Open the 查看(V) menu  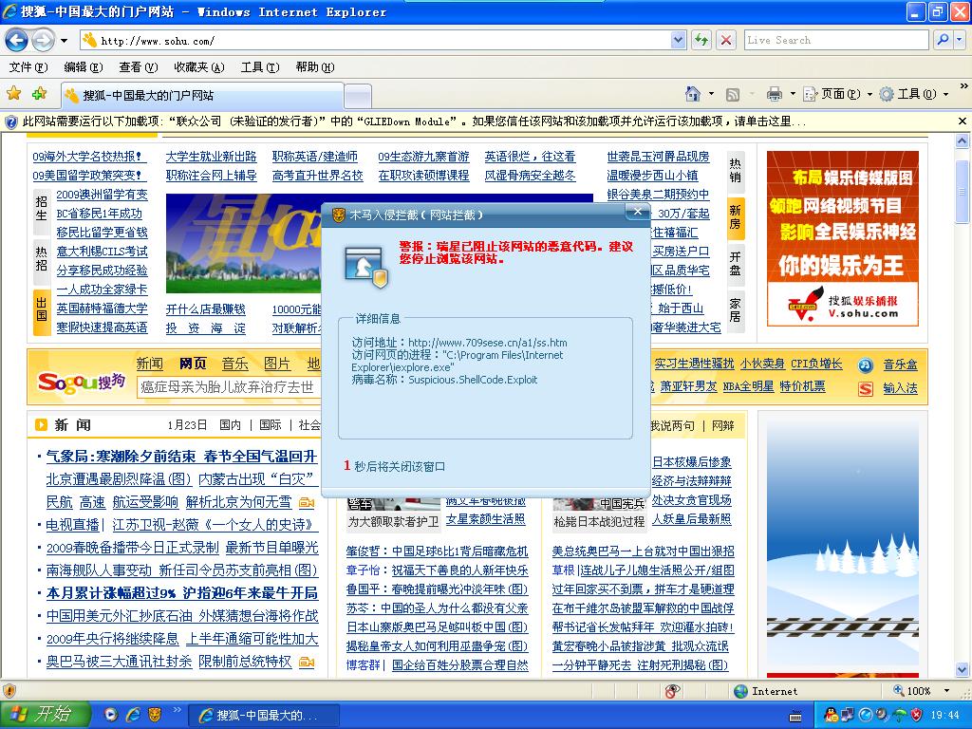139,67
